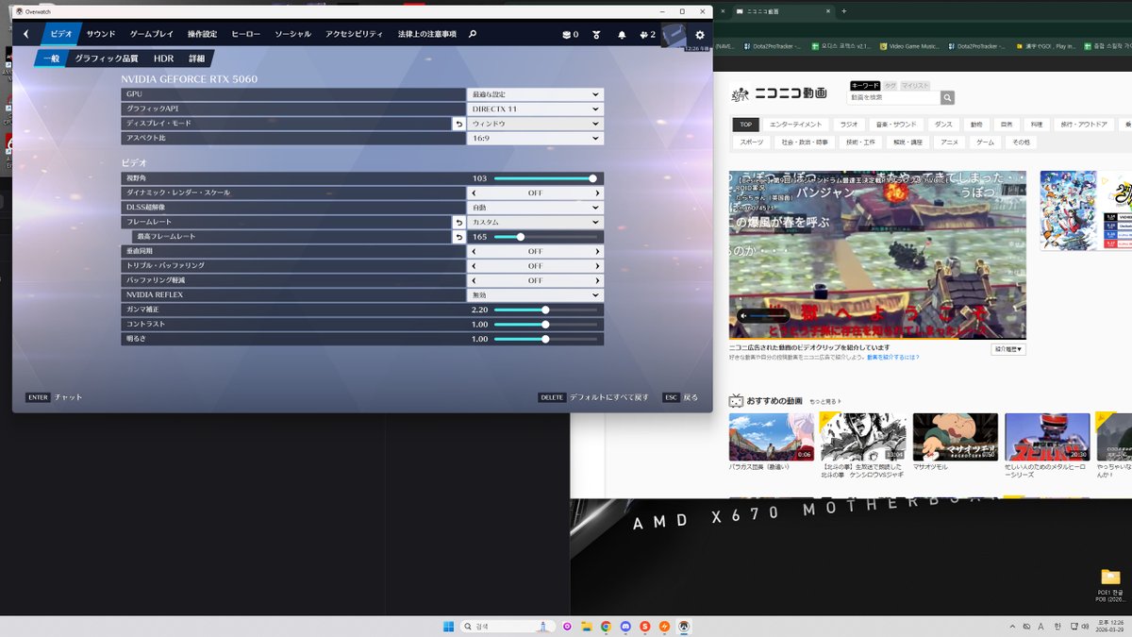The width and height of the screenshot is (1132, 637).
Task: Go back with the Overwatch back arrow
Action: [x=25, y=34]
